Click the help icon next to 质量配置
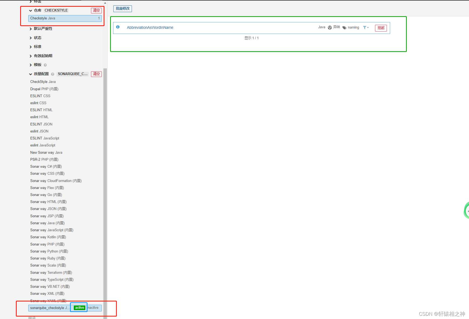Screen dimensions: 469x319 tap(52, 74)
